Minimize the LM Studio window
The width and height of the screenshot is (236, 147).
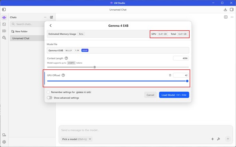click(x=213, y=3)
